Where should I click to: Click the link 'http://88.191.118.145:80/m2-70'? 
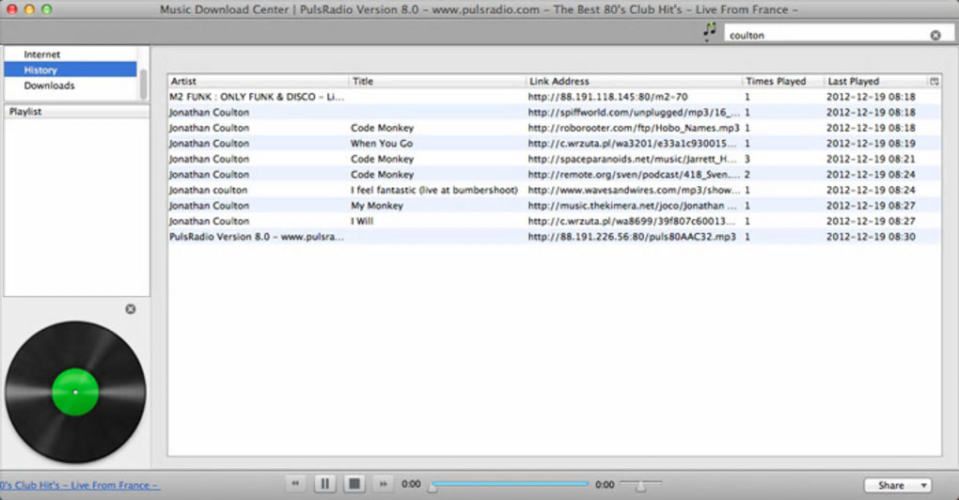[x=608, y=97]
